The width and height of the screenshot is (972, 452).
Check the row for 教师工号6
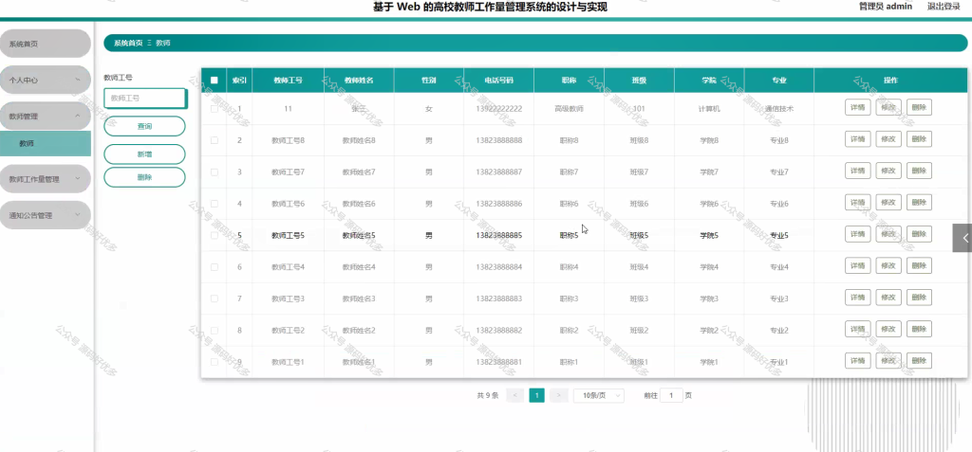(x=215, y=203)
